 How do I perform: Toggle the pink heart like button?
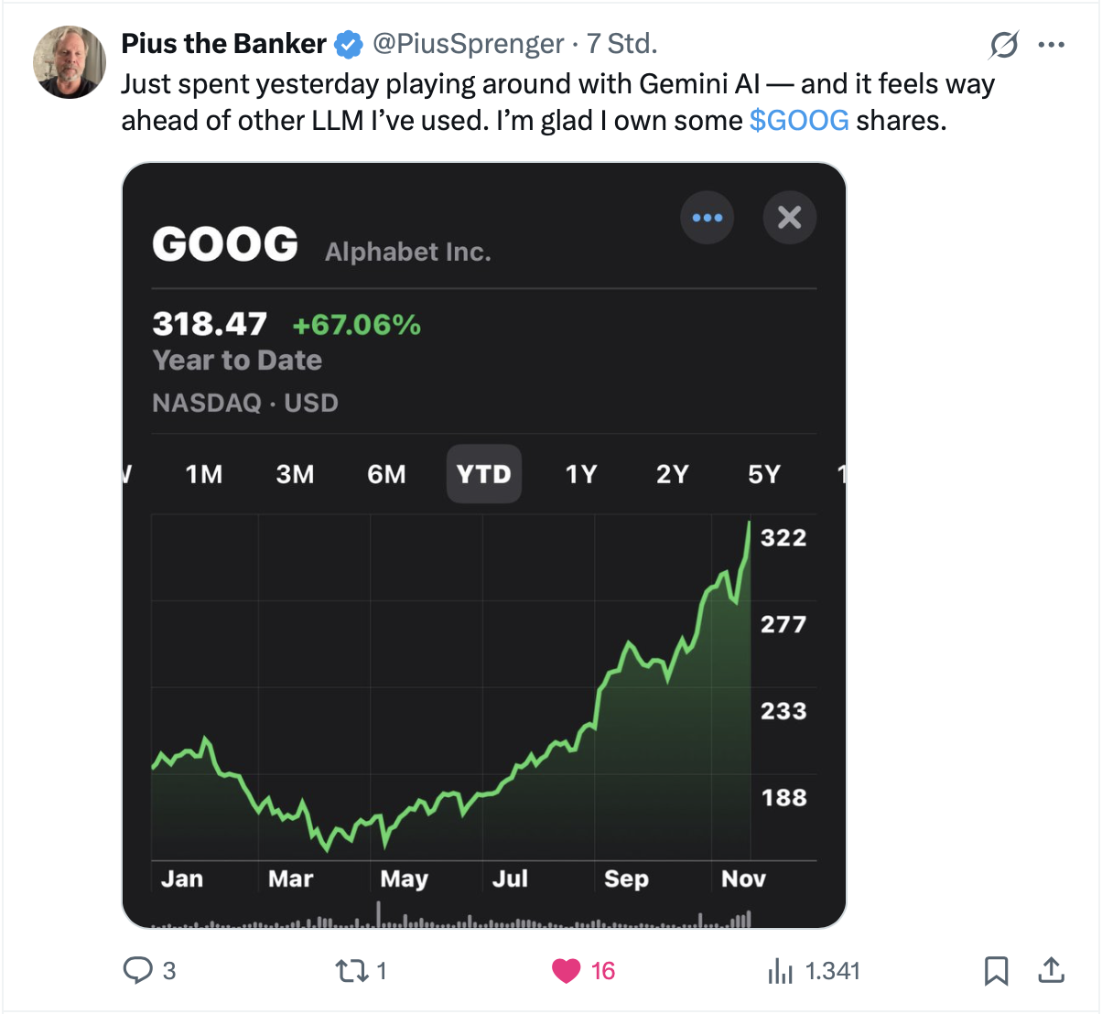[x=567, y=970]
